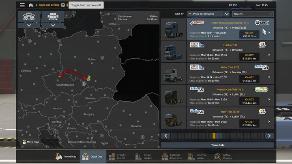Expand details arrow for Tracks job
292x164 pixels.
(269, 55)
